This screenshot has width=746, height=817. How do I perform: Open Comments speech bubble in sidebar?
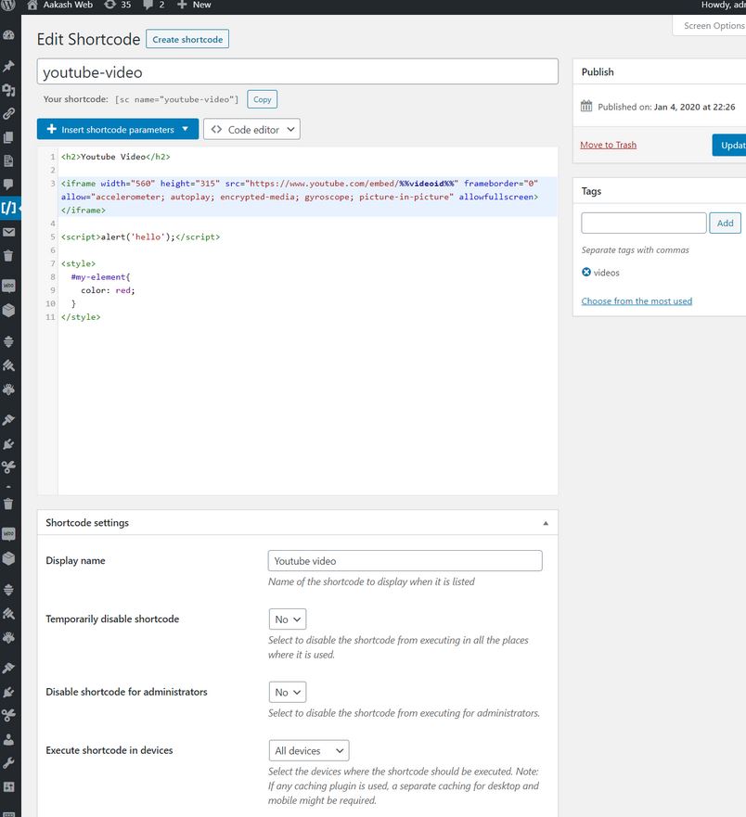(9, 184)
